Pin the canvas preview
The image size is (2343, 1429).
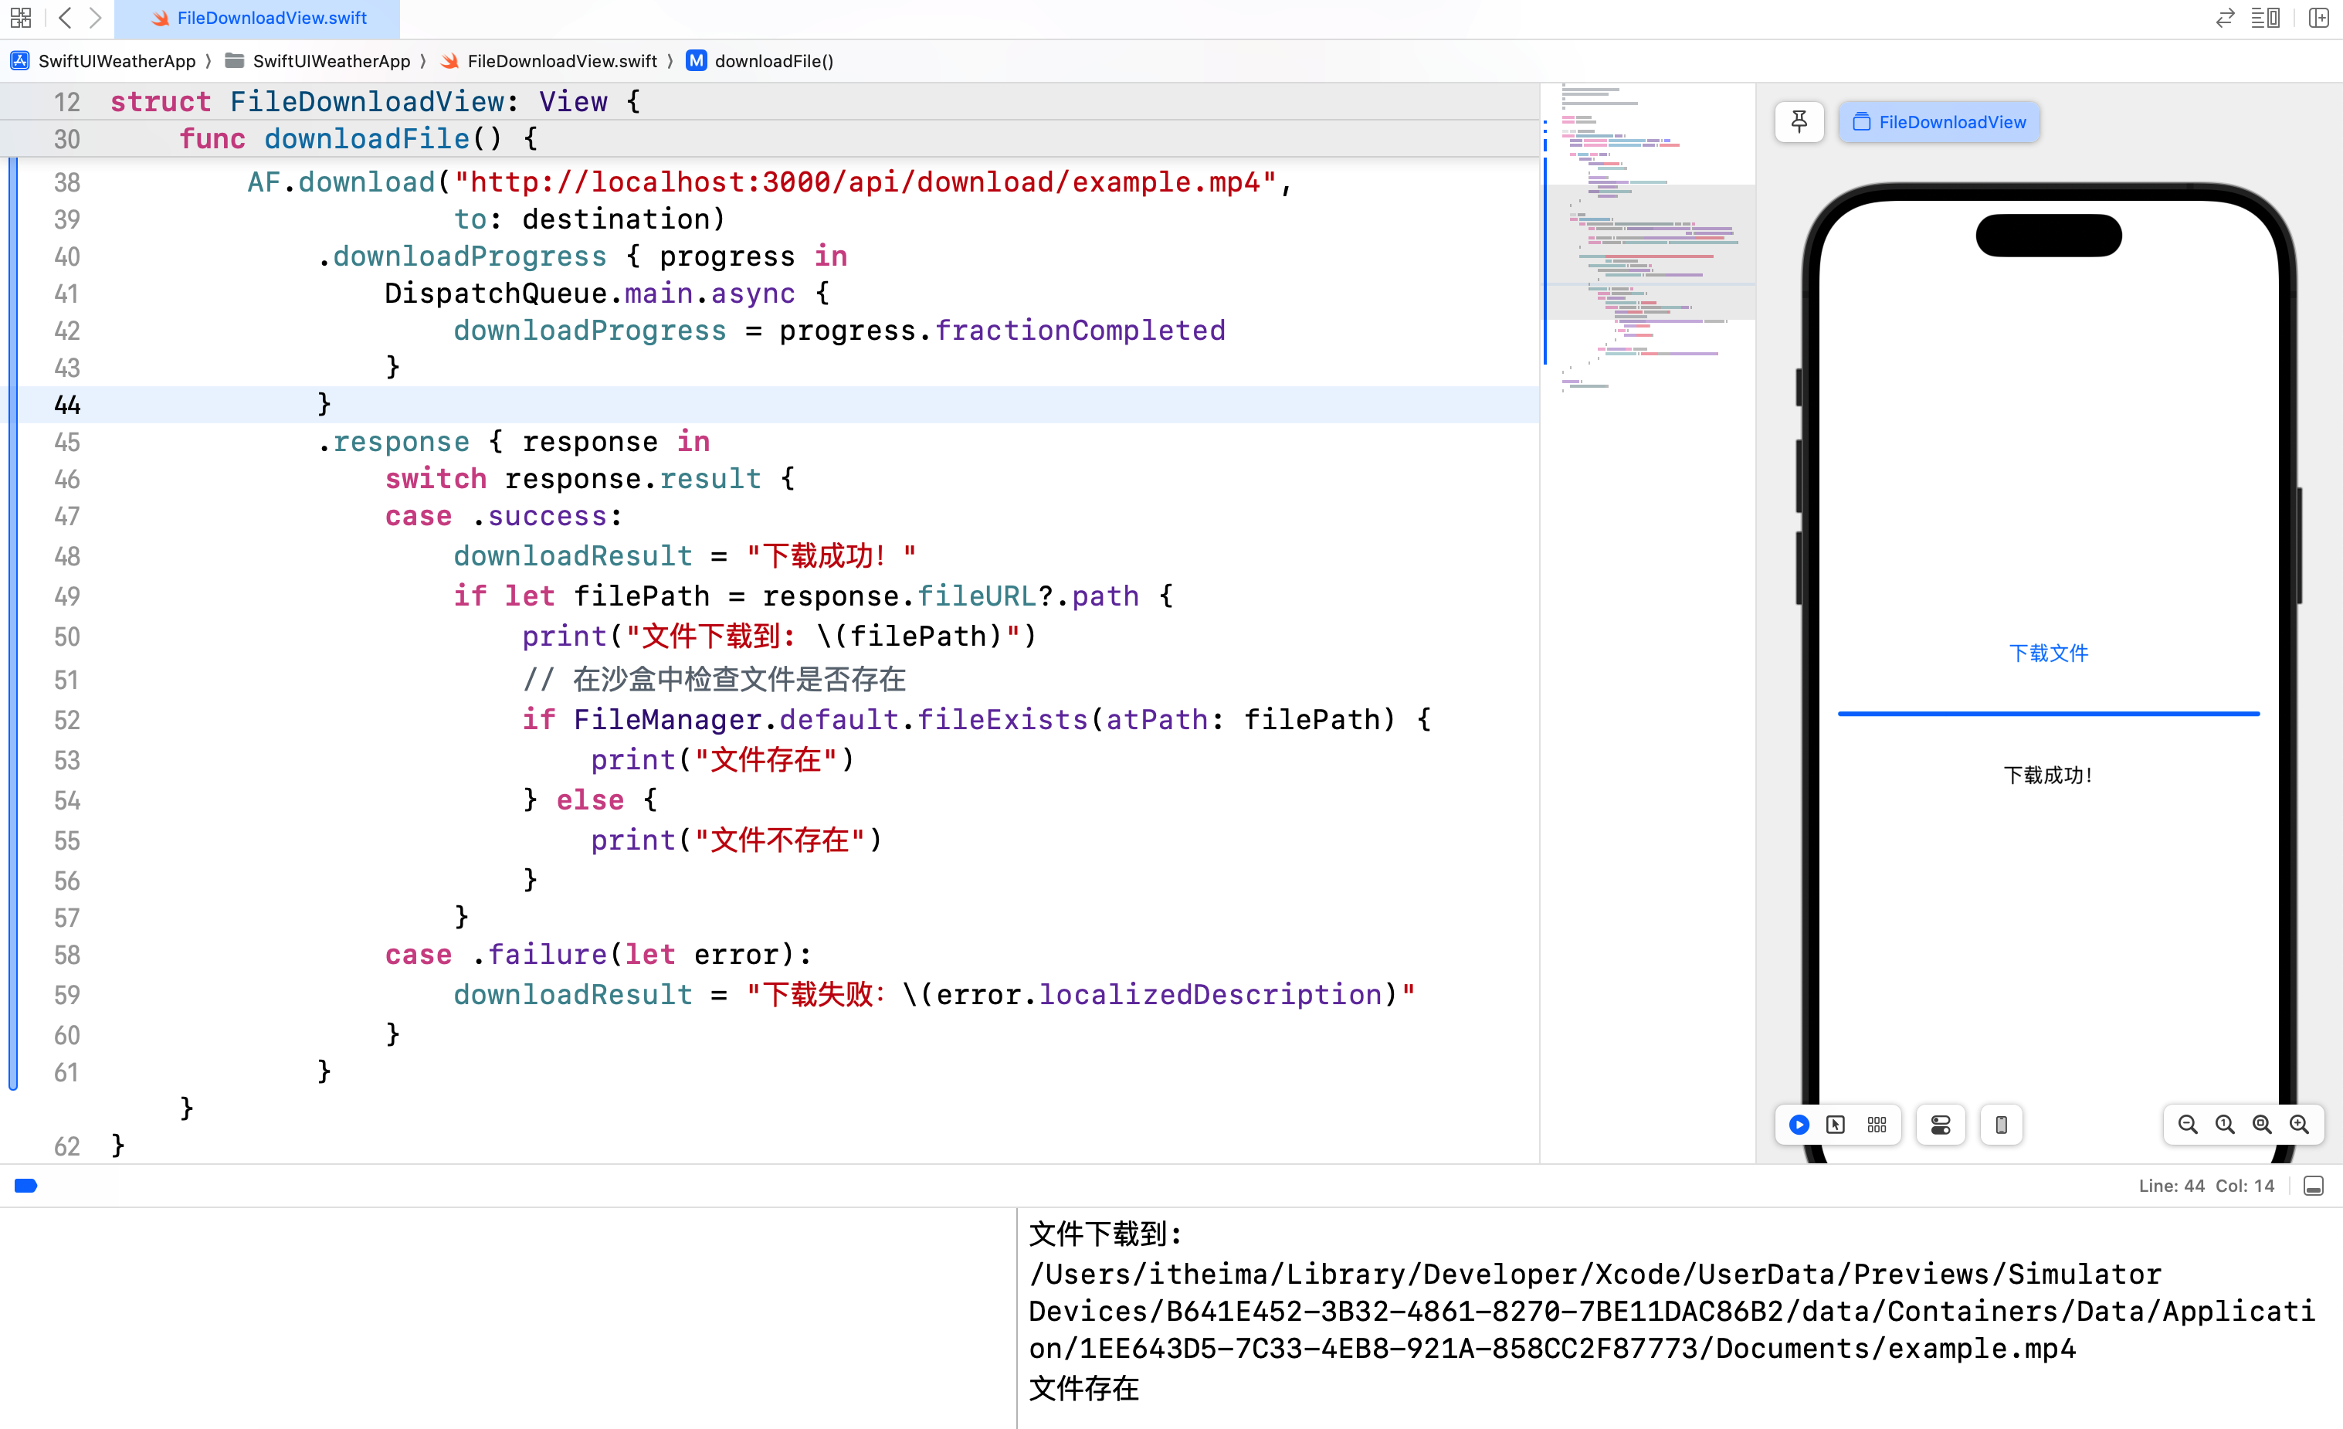tap(1799, 122)
